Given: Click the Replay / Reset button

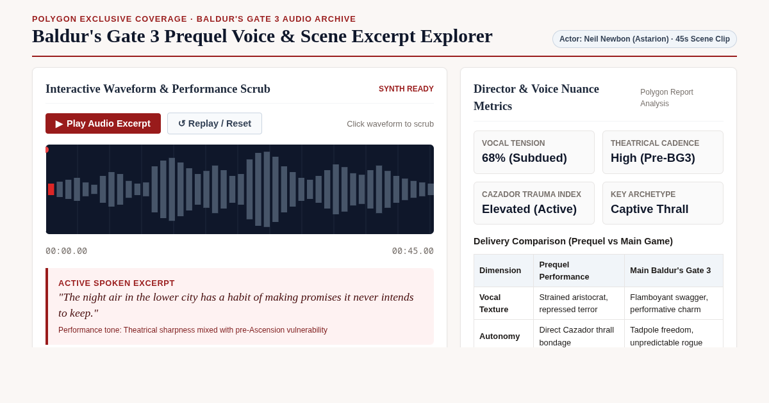Looking at the screenshot, I should click(215, 123).
